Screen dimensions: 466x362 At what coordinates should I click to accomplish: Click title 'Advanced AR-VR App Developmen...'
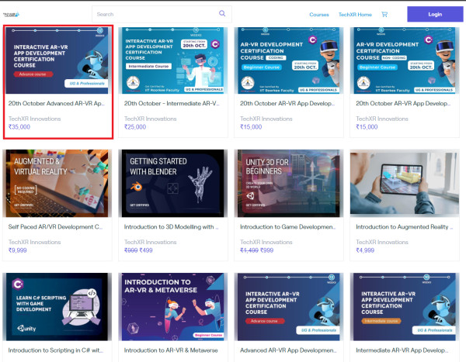pos(288,350)
